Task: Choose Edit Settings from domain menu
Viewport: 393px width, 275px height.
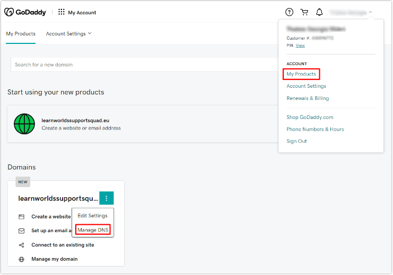Action: pos(92,216)
